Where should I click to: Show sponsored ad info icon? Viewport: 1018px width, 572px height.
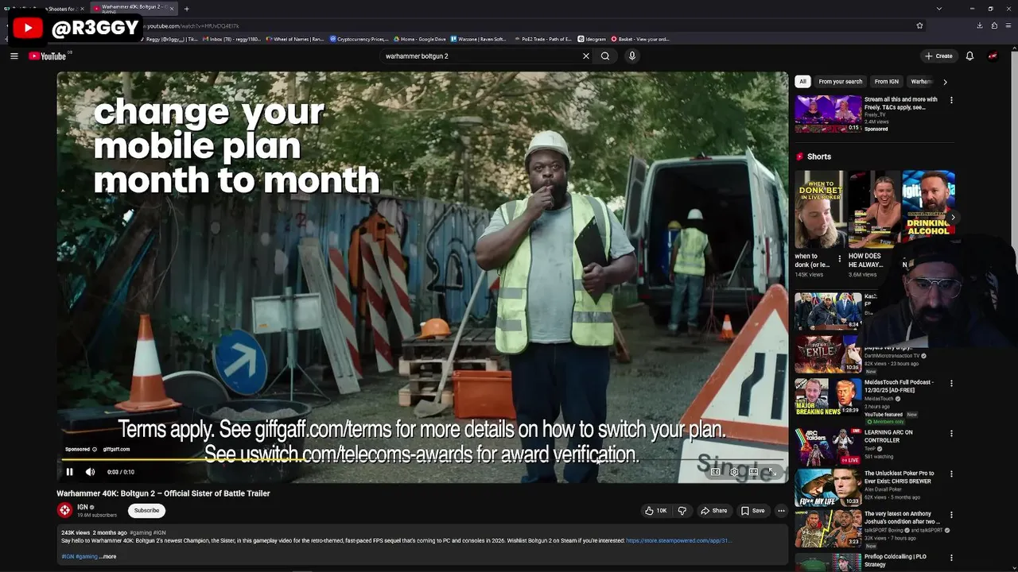[95, 450]
